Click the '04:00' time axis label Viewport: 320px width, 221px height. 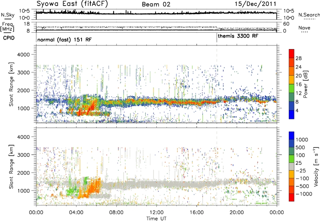click(76, 213)
